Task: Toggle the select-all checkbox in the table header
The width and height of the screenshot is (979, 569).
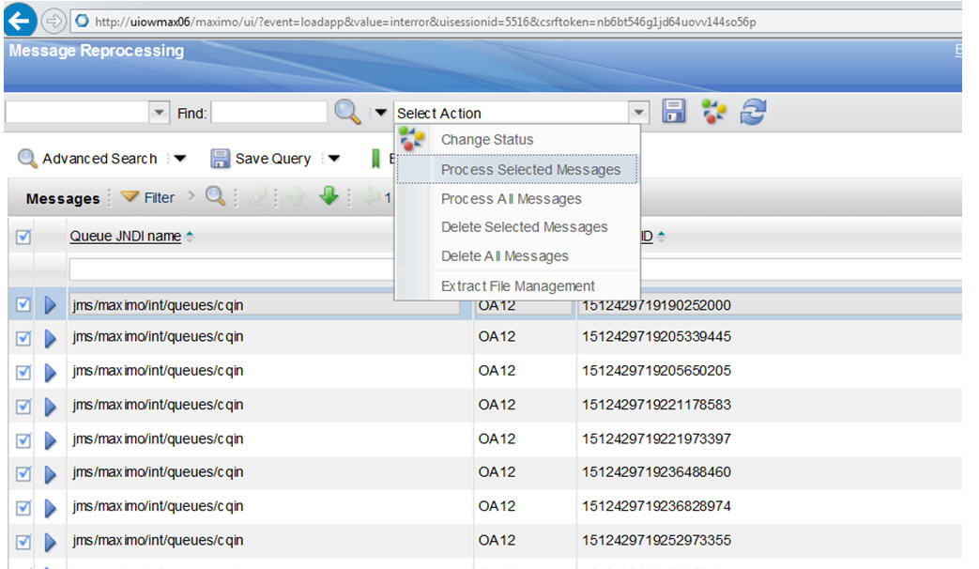Action: pos(23,235)
